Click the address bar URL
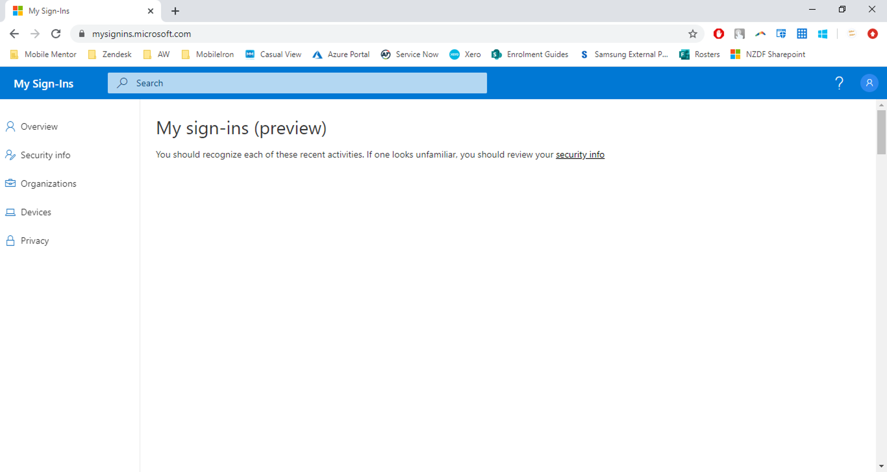The image size is (887, 472). [x=141, y=34]
